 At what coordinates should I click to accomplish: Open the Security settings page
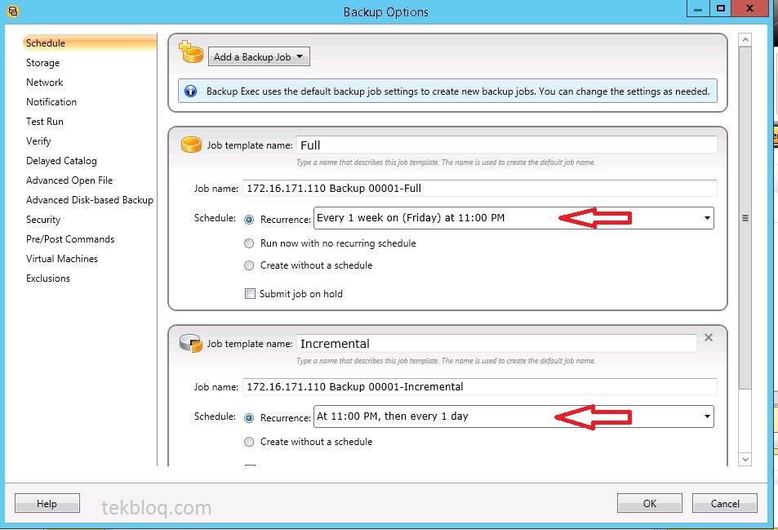[x=43, y=220]
